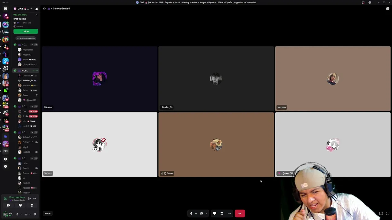Click invite people icon beside GW2 header

coord(37,9)
